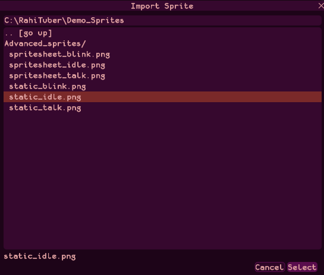Image resolution: width=324 pixels, height=275 pixels.
Task: Go up one directory level
Action: pyautogui.click(x=162, y=33)
